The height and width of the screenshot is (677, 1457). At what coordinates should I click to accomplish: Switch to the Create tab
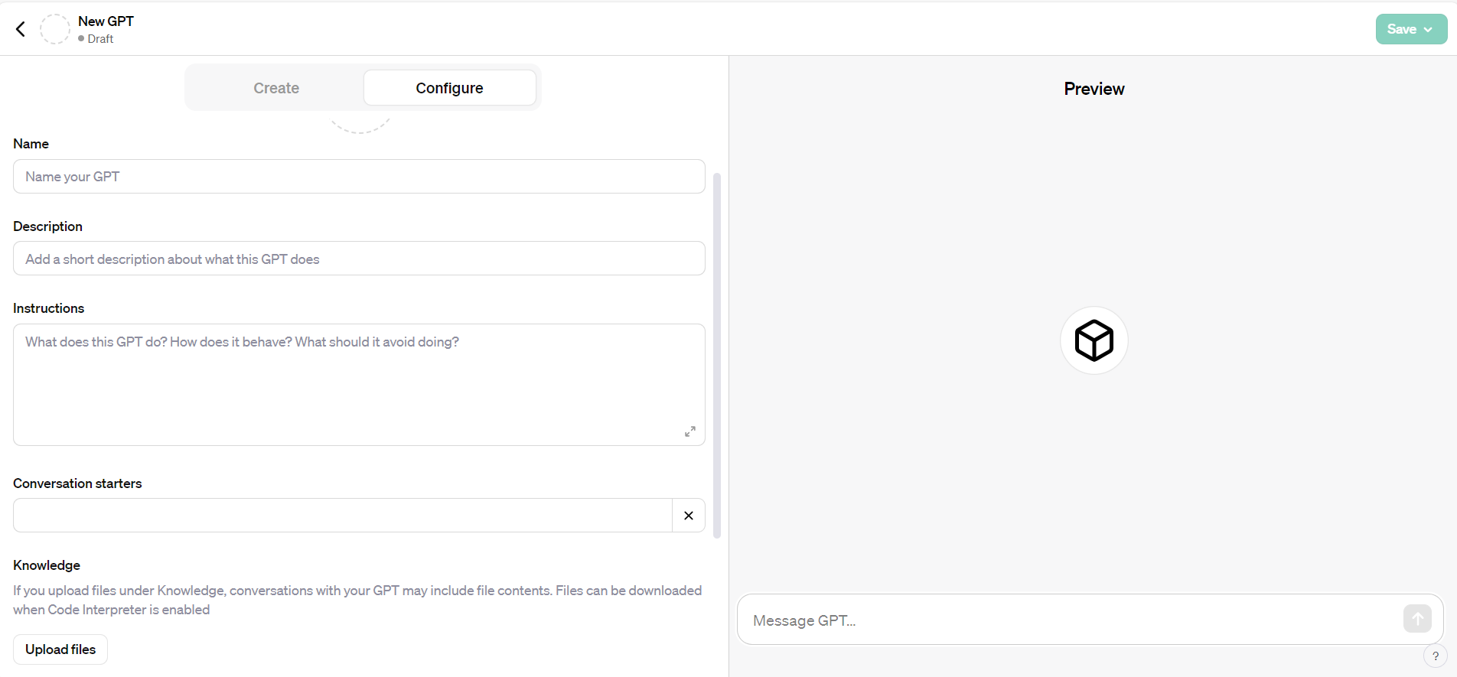point(276,88)
